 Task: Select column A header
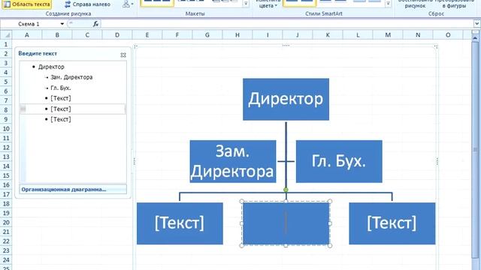click(27, 35)
